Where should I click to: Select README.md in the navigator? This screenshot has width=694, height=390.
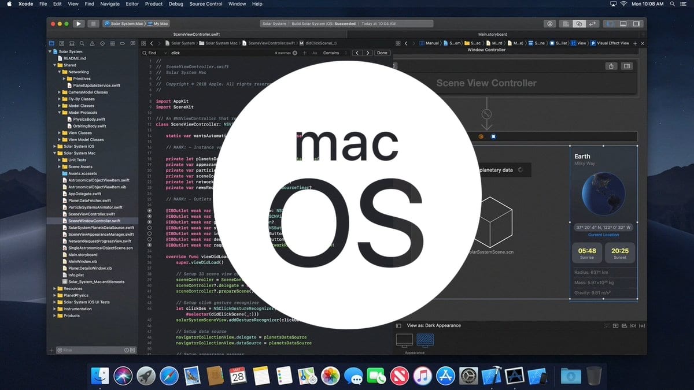click(75, 58)
